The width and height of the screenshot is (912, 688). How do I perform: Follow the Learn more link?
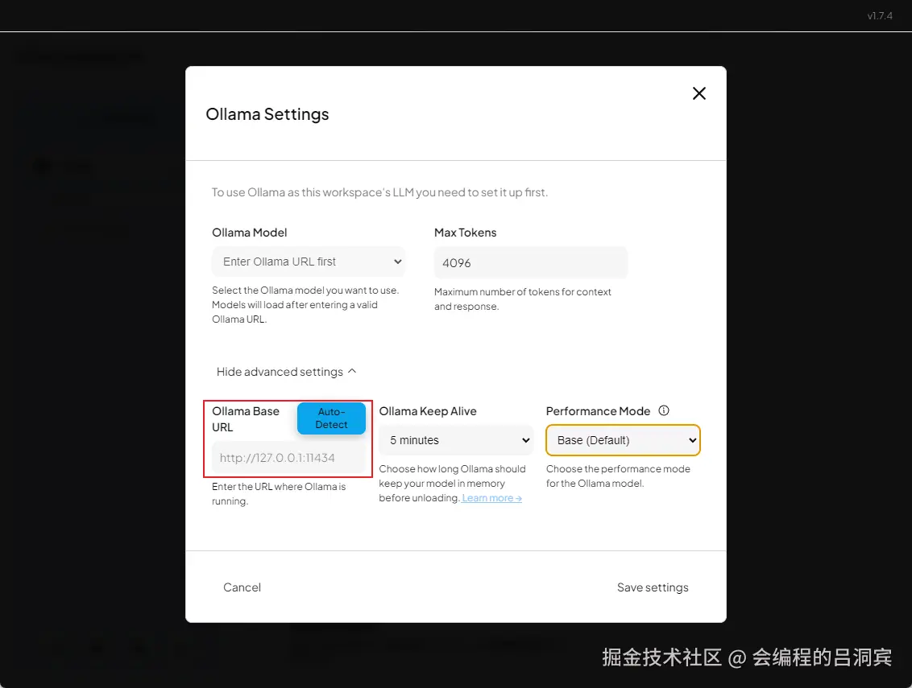491,498
